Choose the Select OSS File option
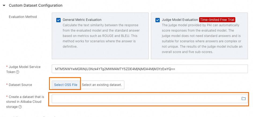This screenshot has width=253, height=117. 66,85
